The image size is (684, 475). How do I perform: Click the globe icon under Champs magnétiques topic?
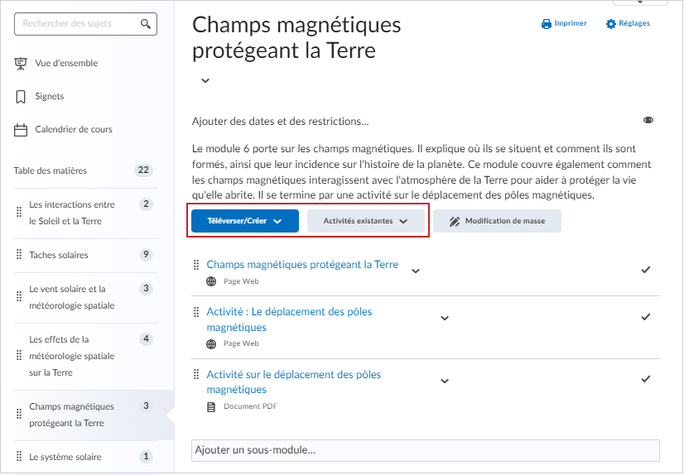tap(211, 281)
